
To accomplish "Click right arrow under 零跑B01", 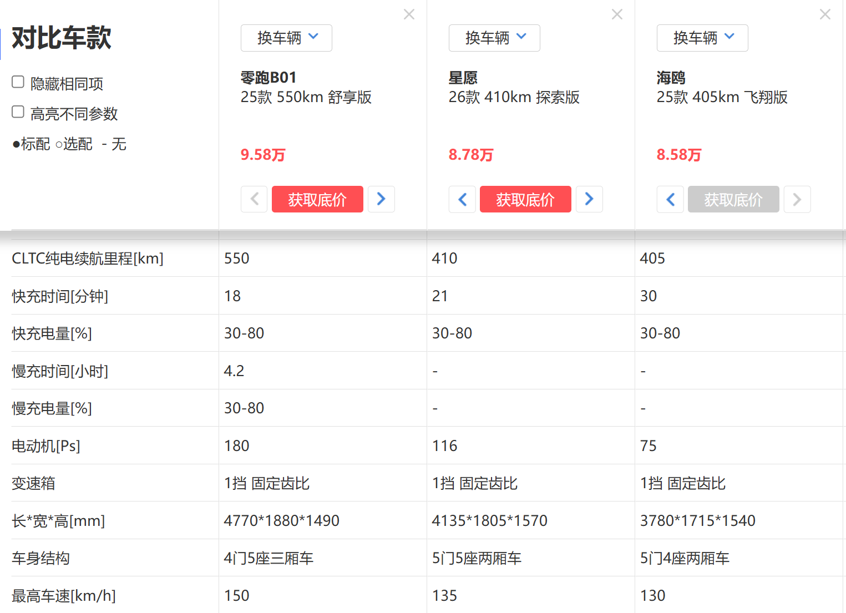I will [381, 199].
